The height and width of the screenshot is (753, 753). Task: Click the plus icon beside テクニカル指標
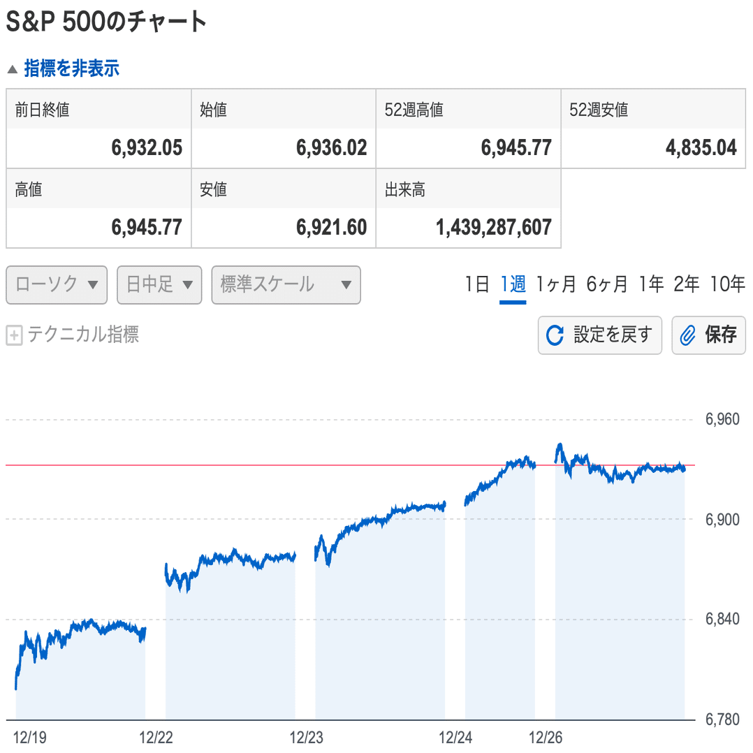point(14,336)
